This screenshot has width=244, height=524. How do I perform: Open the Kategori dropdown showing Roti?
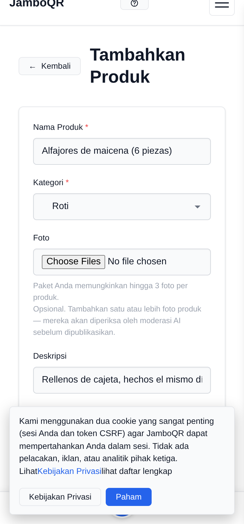point(122,207)
